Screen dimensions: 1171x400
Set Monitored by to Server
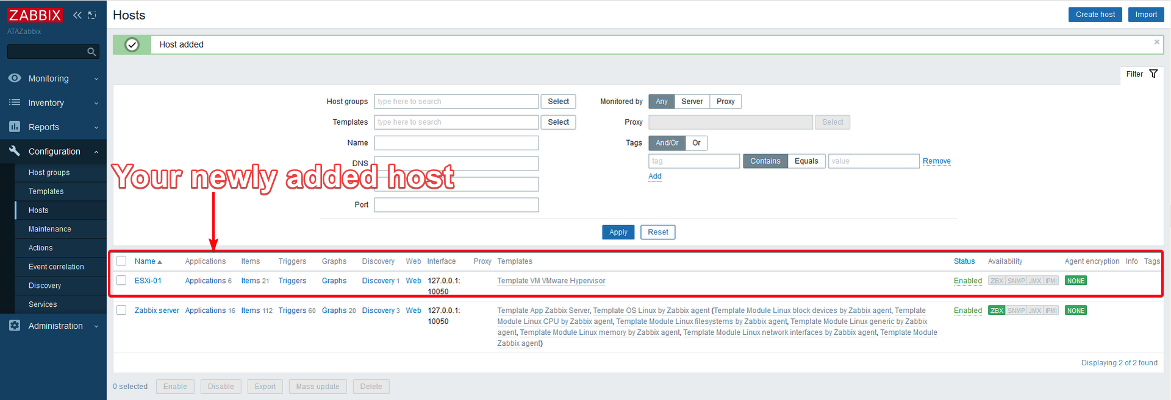click(x=692, y=102)
